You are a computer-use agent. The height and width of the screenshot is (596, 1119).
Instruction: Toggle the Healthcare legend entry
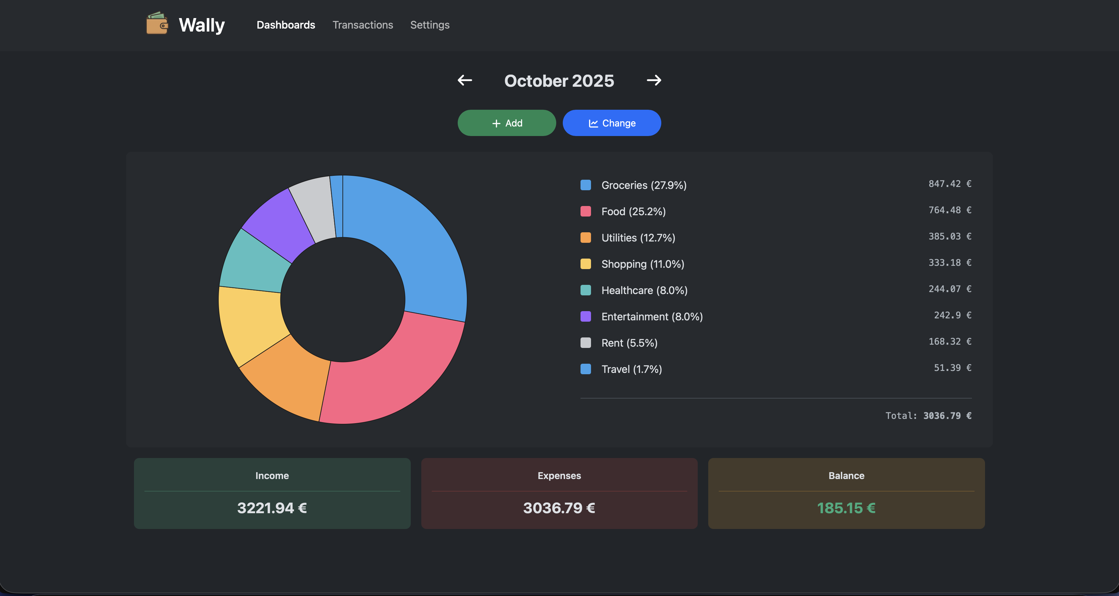pyautogui.click(x=644, y=290)
